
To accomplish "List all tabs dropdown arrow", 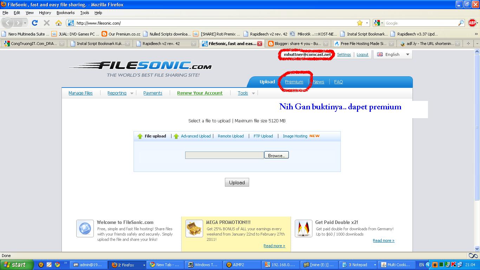I will pos(477,44).
